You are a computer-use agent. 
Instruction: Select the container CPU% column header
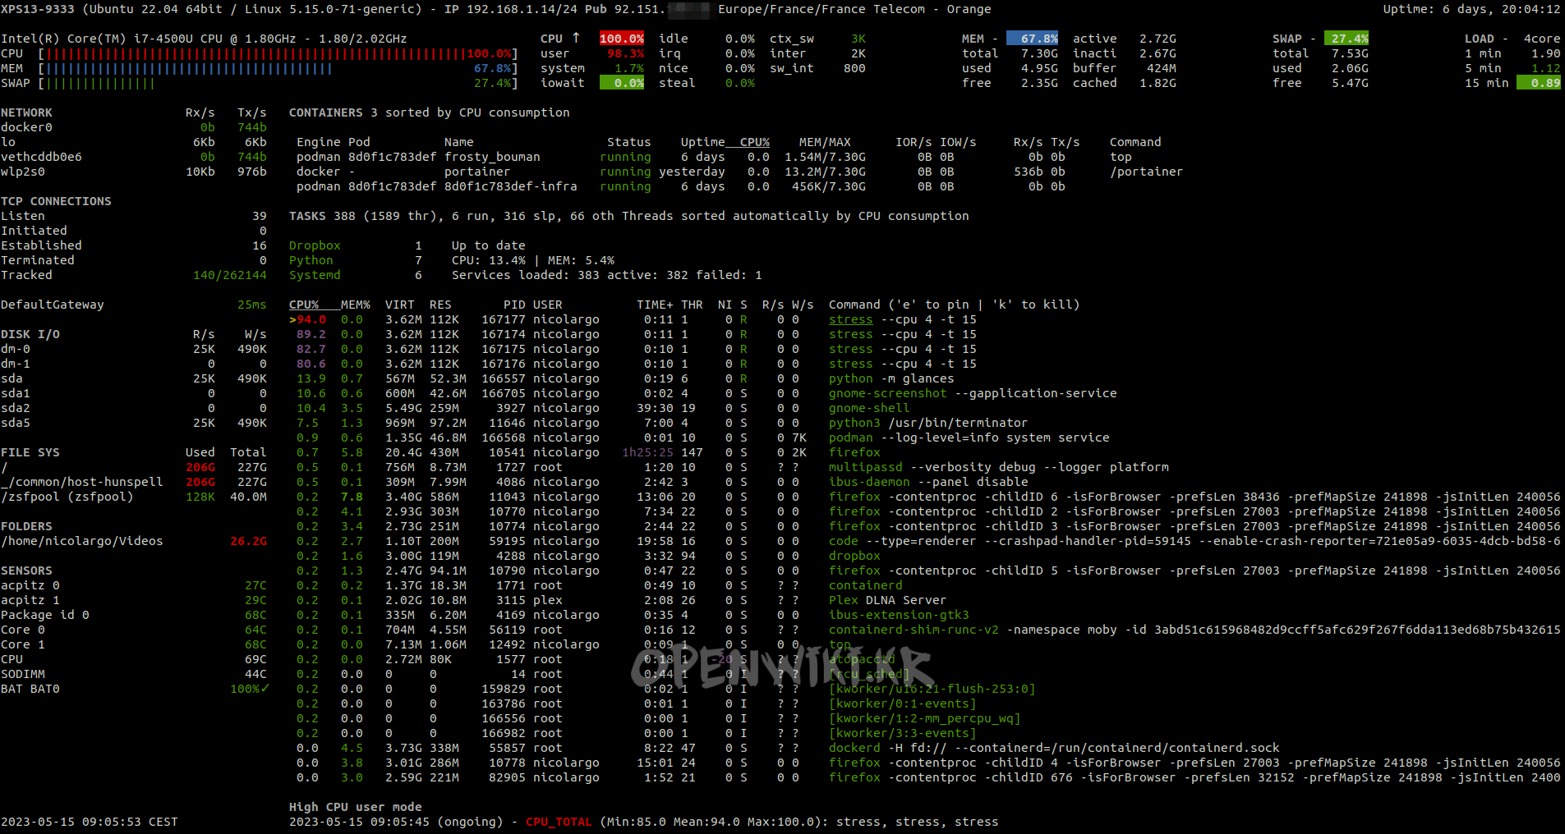(754, 142)
